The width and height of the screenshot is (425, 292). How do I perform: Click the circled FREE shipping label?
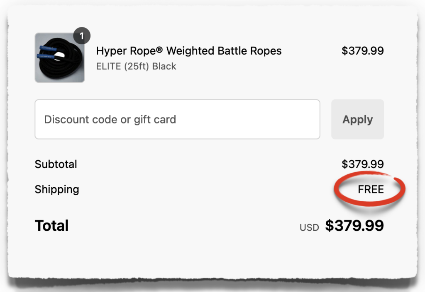coord(370,189)
